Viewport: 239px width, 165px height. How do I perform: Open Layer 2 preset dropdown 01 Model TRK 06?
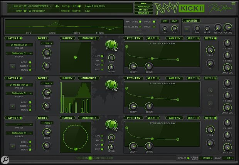[19, 85]
